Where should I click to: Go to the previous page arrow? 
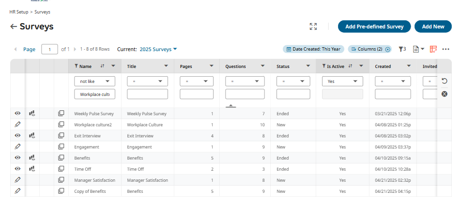coord(15,49)
